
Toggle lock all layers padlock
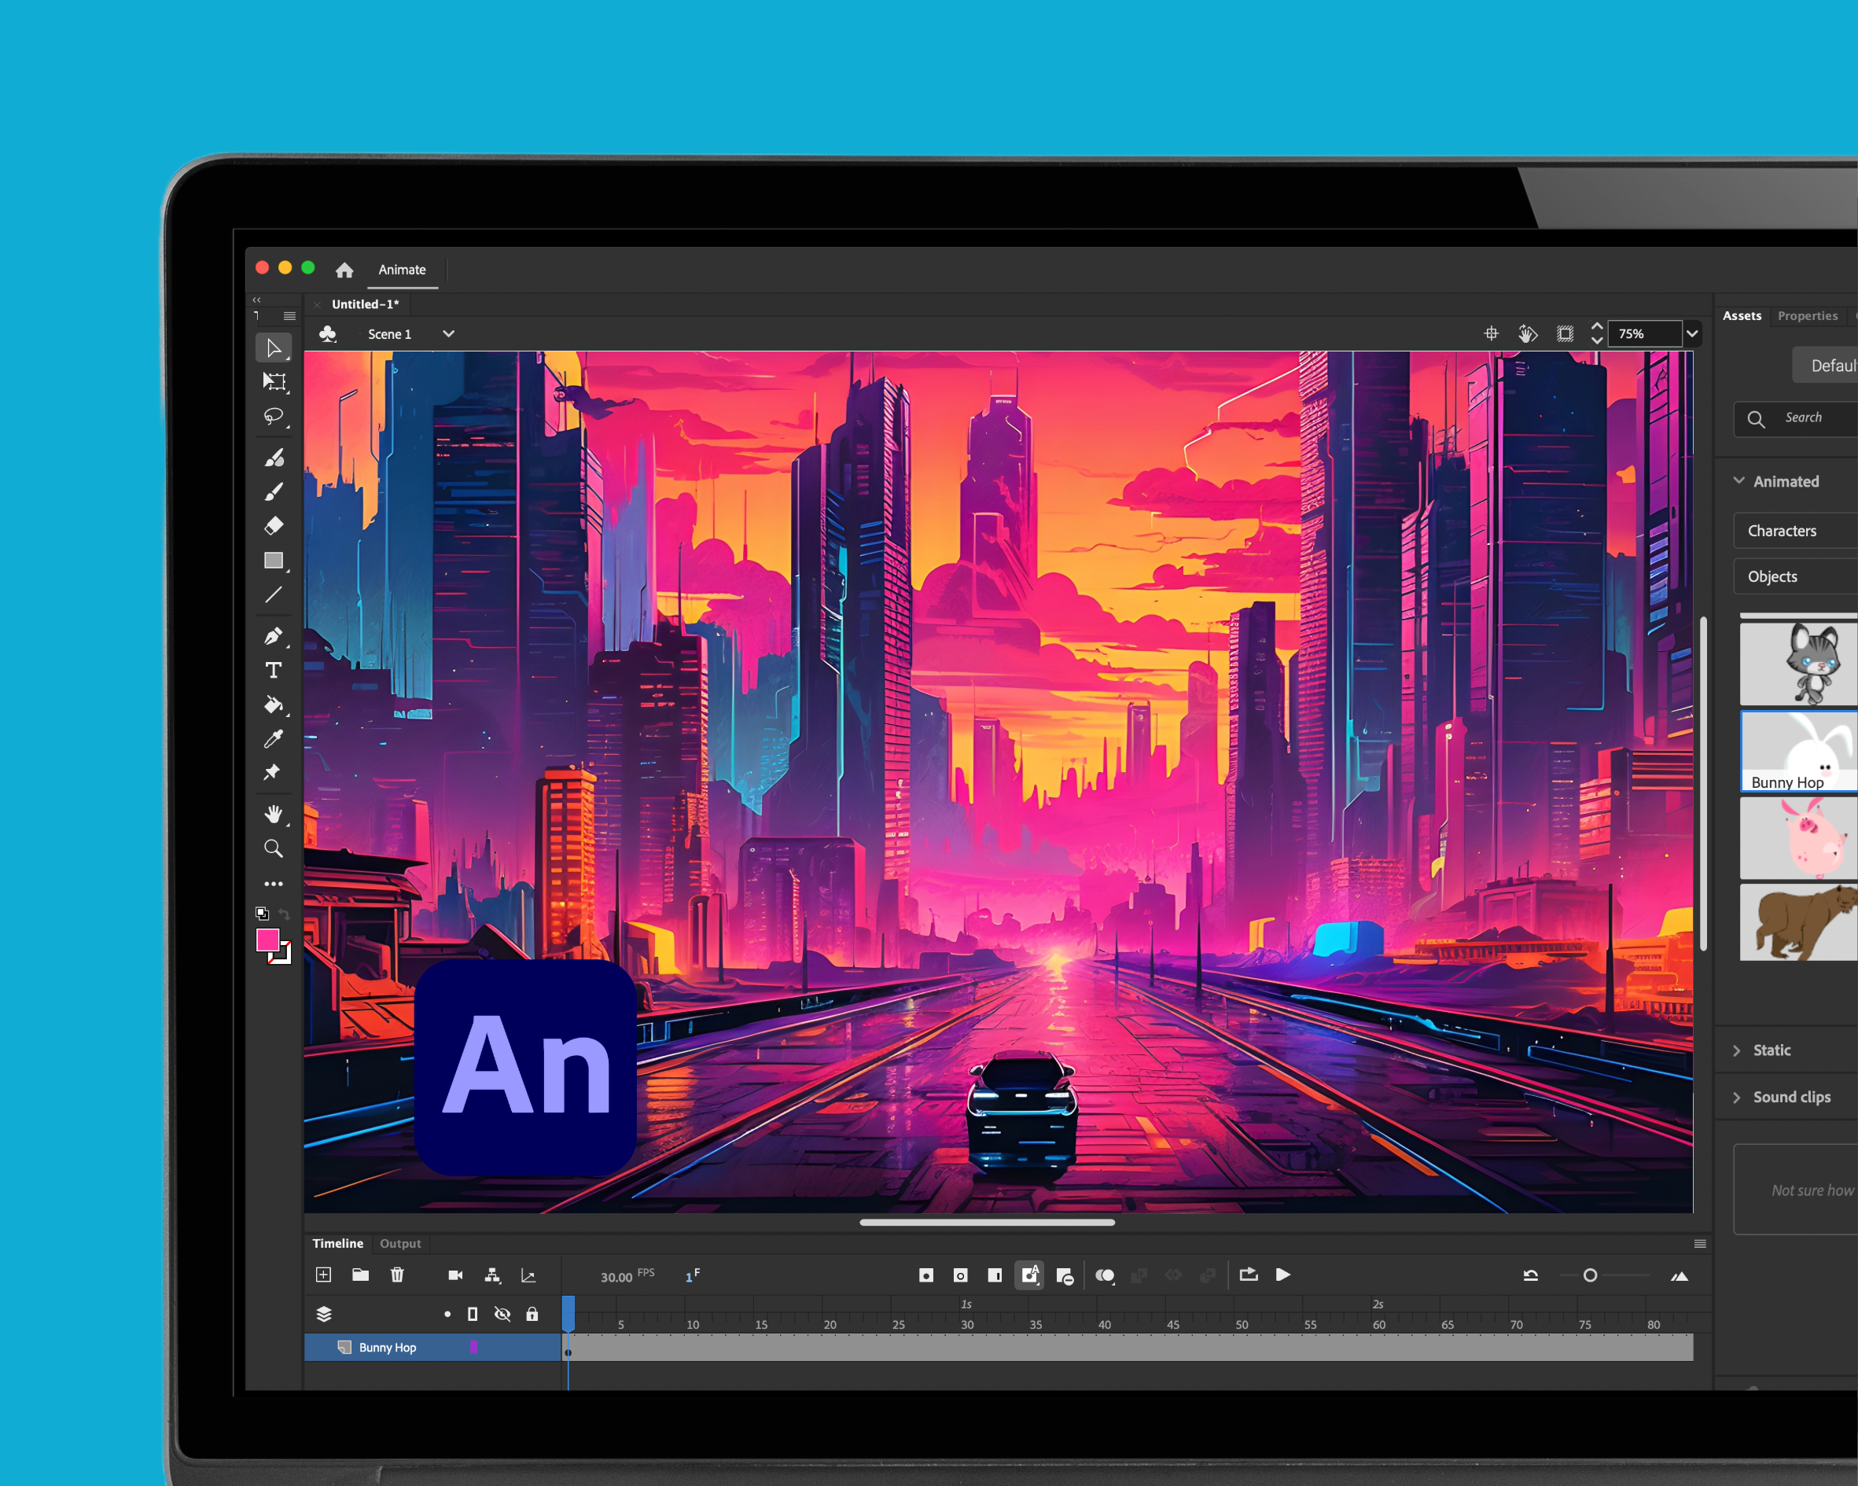532,1315
